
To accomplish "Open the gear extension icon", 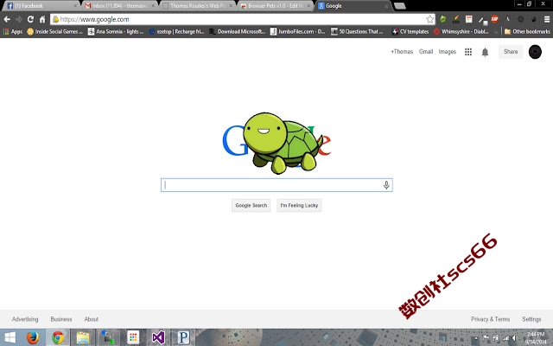I will (520, 19).
